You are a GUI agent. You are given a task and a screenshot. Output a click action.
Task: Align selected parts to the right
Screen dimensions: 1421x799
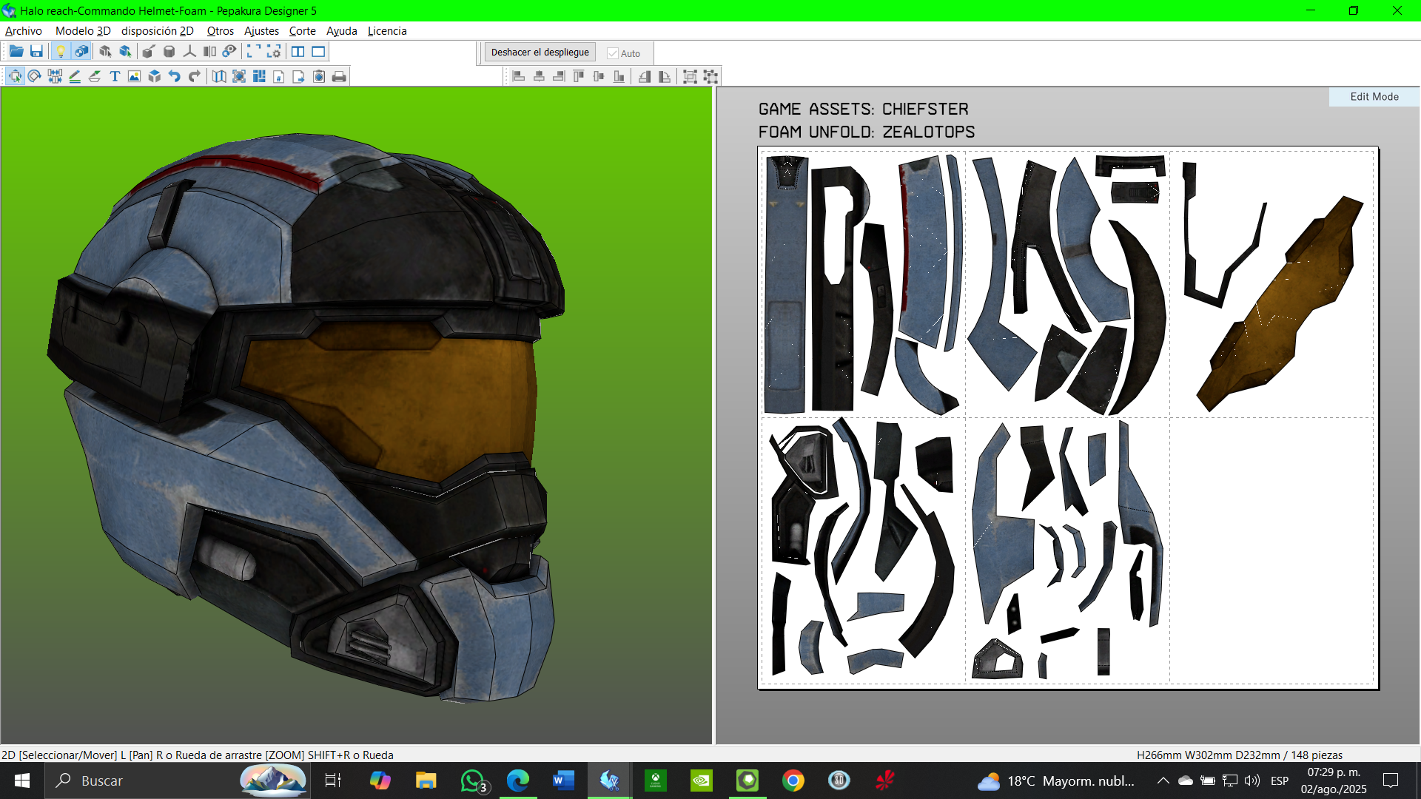click(x=559, y=76)
